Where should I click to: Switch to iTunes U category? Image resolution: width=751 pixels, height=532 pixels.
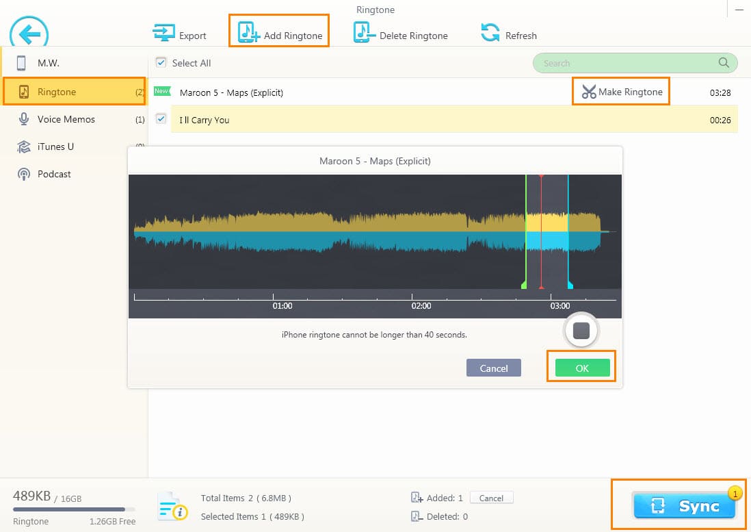(x=55, y=147)
